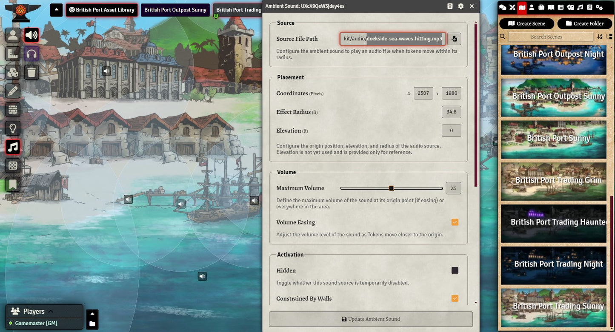615x332 pixels.
Task: Open British Port Asset Library scene tab
Action: (x=102, y=10)
